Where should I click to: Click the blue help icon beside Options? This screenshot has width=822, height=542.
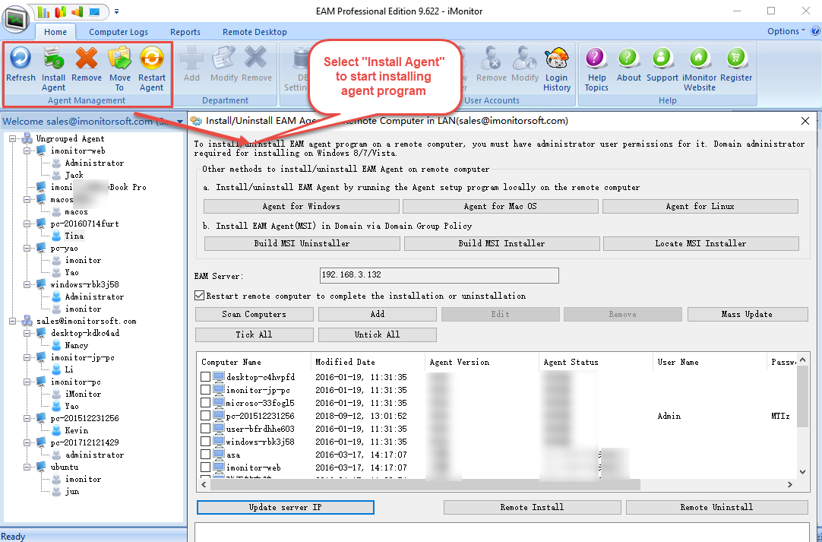click(x=816, y=31)
